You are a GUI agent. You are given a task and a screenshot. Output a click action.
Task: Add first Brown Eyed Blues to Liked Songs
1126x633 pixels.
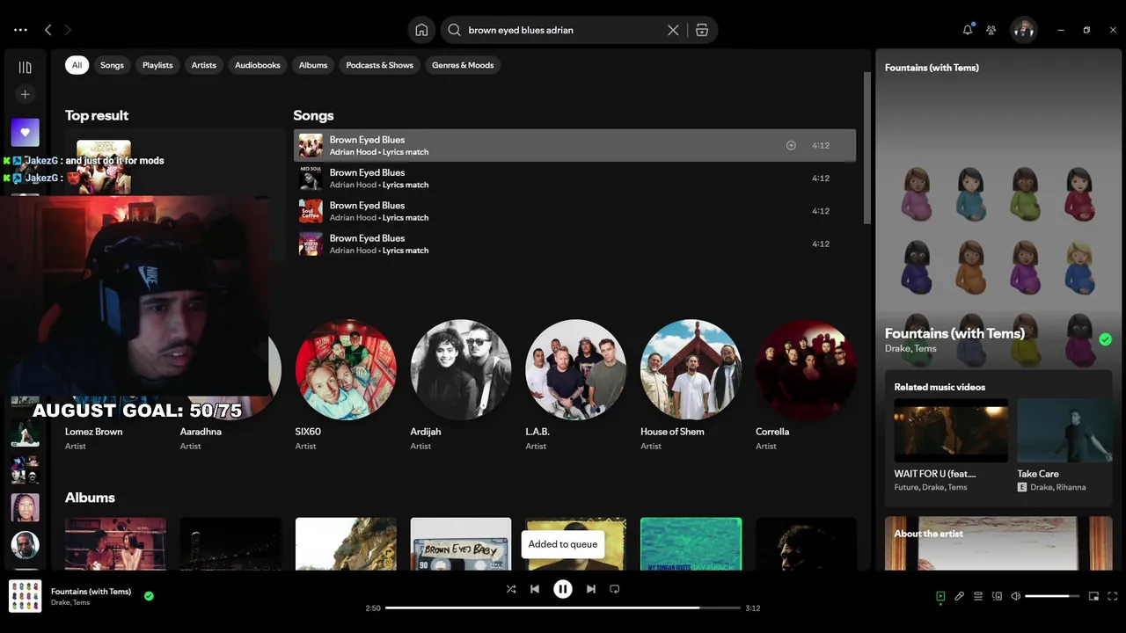(791, 145)
